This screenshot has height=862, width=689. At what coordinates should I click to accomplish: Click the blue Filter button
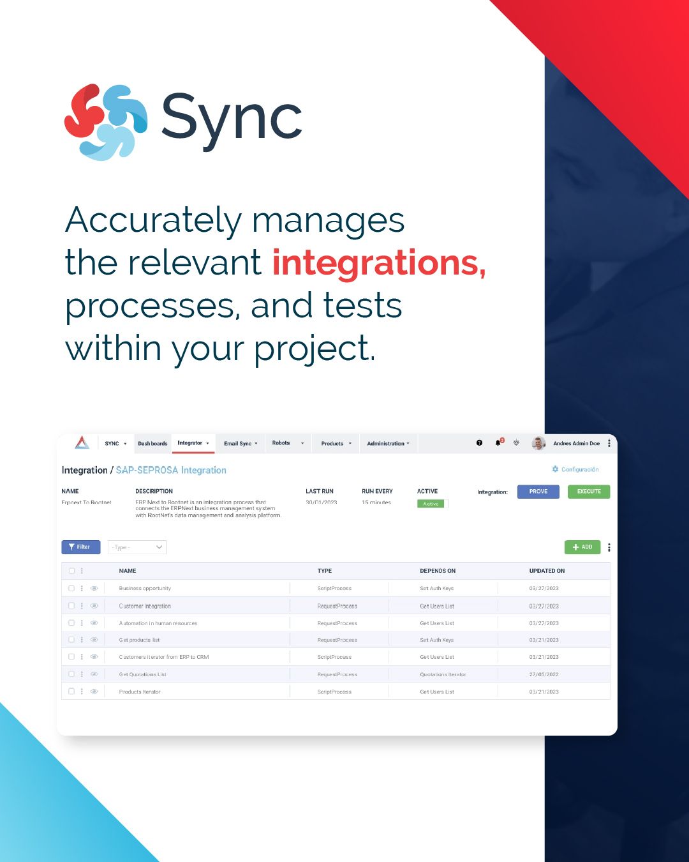point(80,547)
